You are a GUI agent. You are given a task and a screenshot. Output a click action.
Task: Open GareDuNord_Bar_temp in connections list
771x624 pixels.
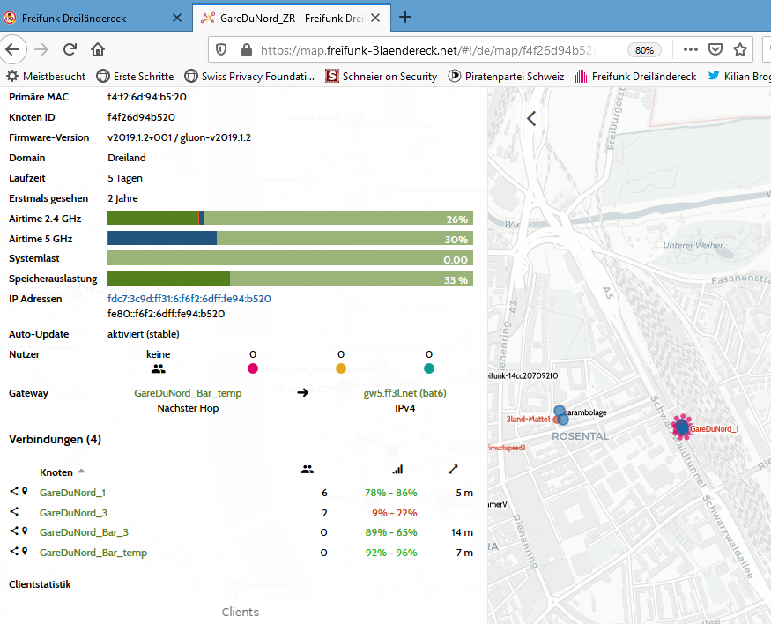tap(93, 553)
